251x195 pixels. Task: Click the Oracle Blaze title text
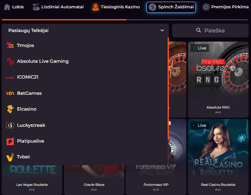click(94, 185)
